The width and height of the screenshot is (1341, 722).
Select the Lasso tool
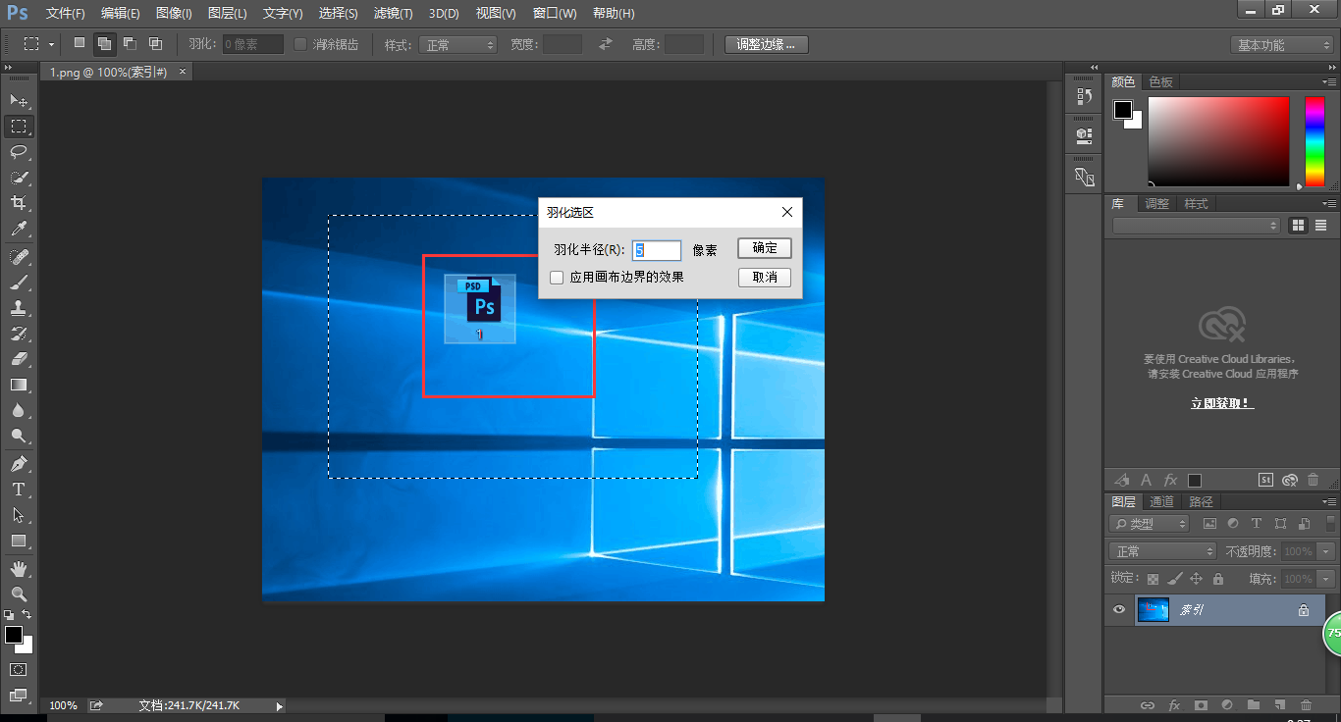(x=19, y=152)
